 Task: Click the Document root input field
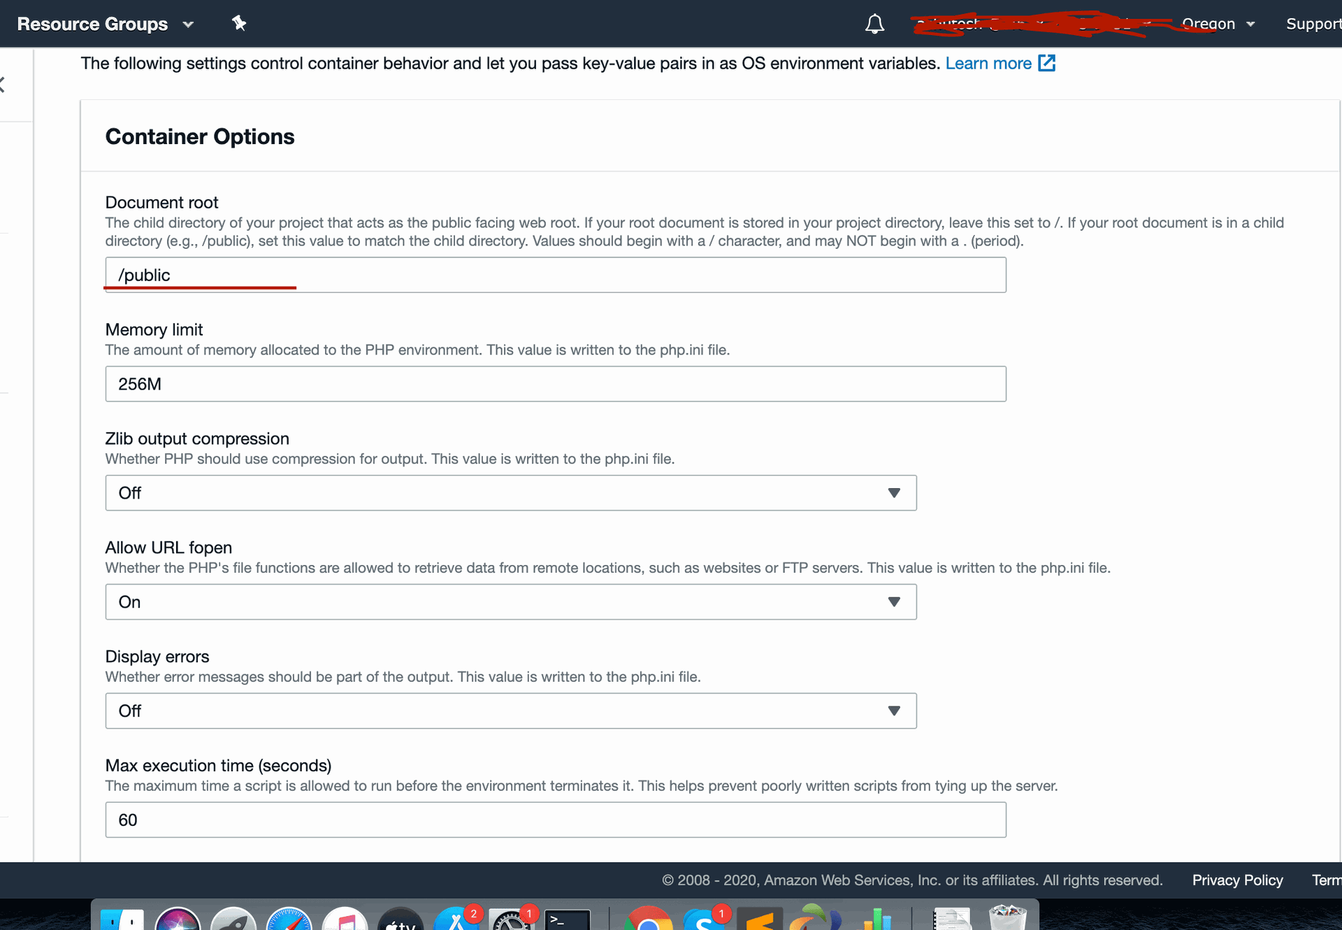pyautogui.click(x=556, y=275)
